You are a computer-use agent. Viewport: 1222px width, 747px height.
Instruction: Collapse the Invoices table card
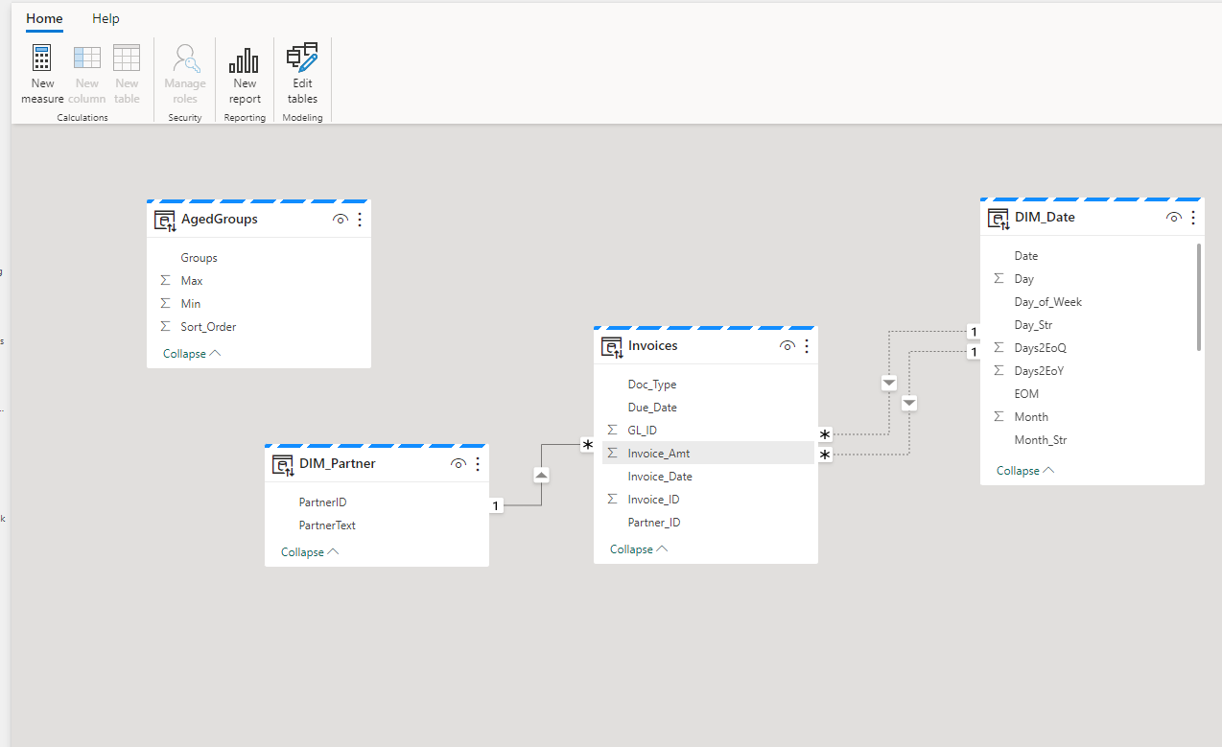click(x=639, y=549)
